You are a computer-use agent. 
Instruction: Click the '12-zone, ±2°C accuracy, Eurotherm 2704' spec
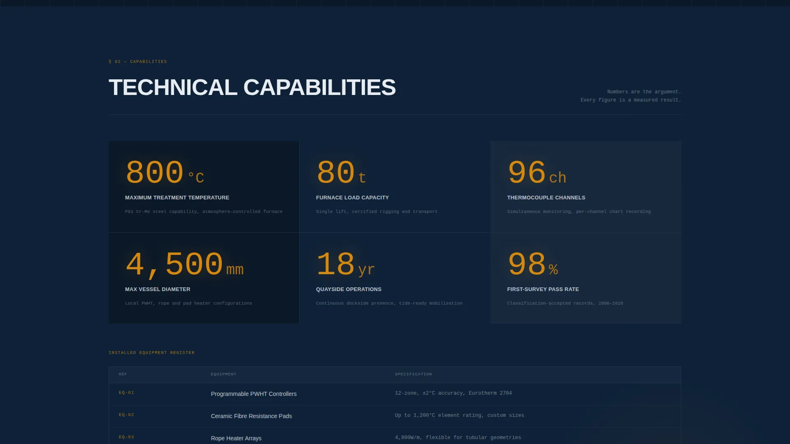[453, 393]
